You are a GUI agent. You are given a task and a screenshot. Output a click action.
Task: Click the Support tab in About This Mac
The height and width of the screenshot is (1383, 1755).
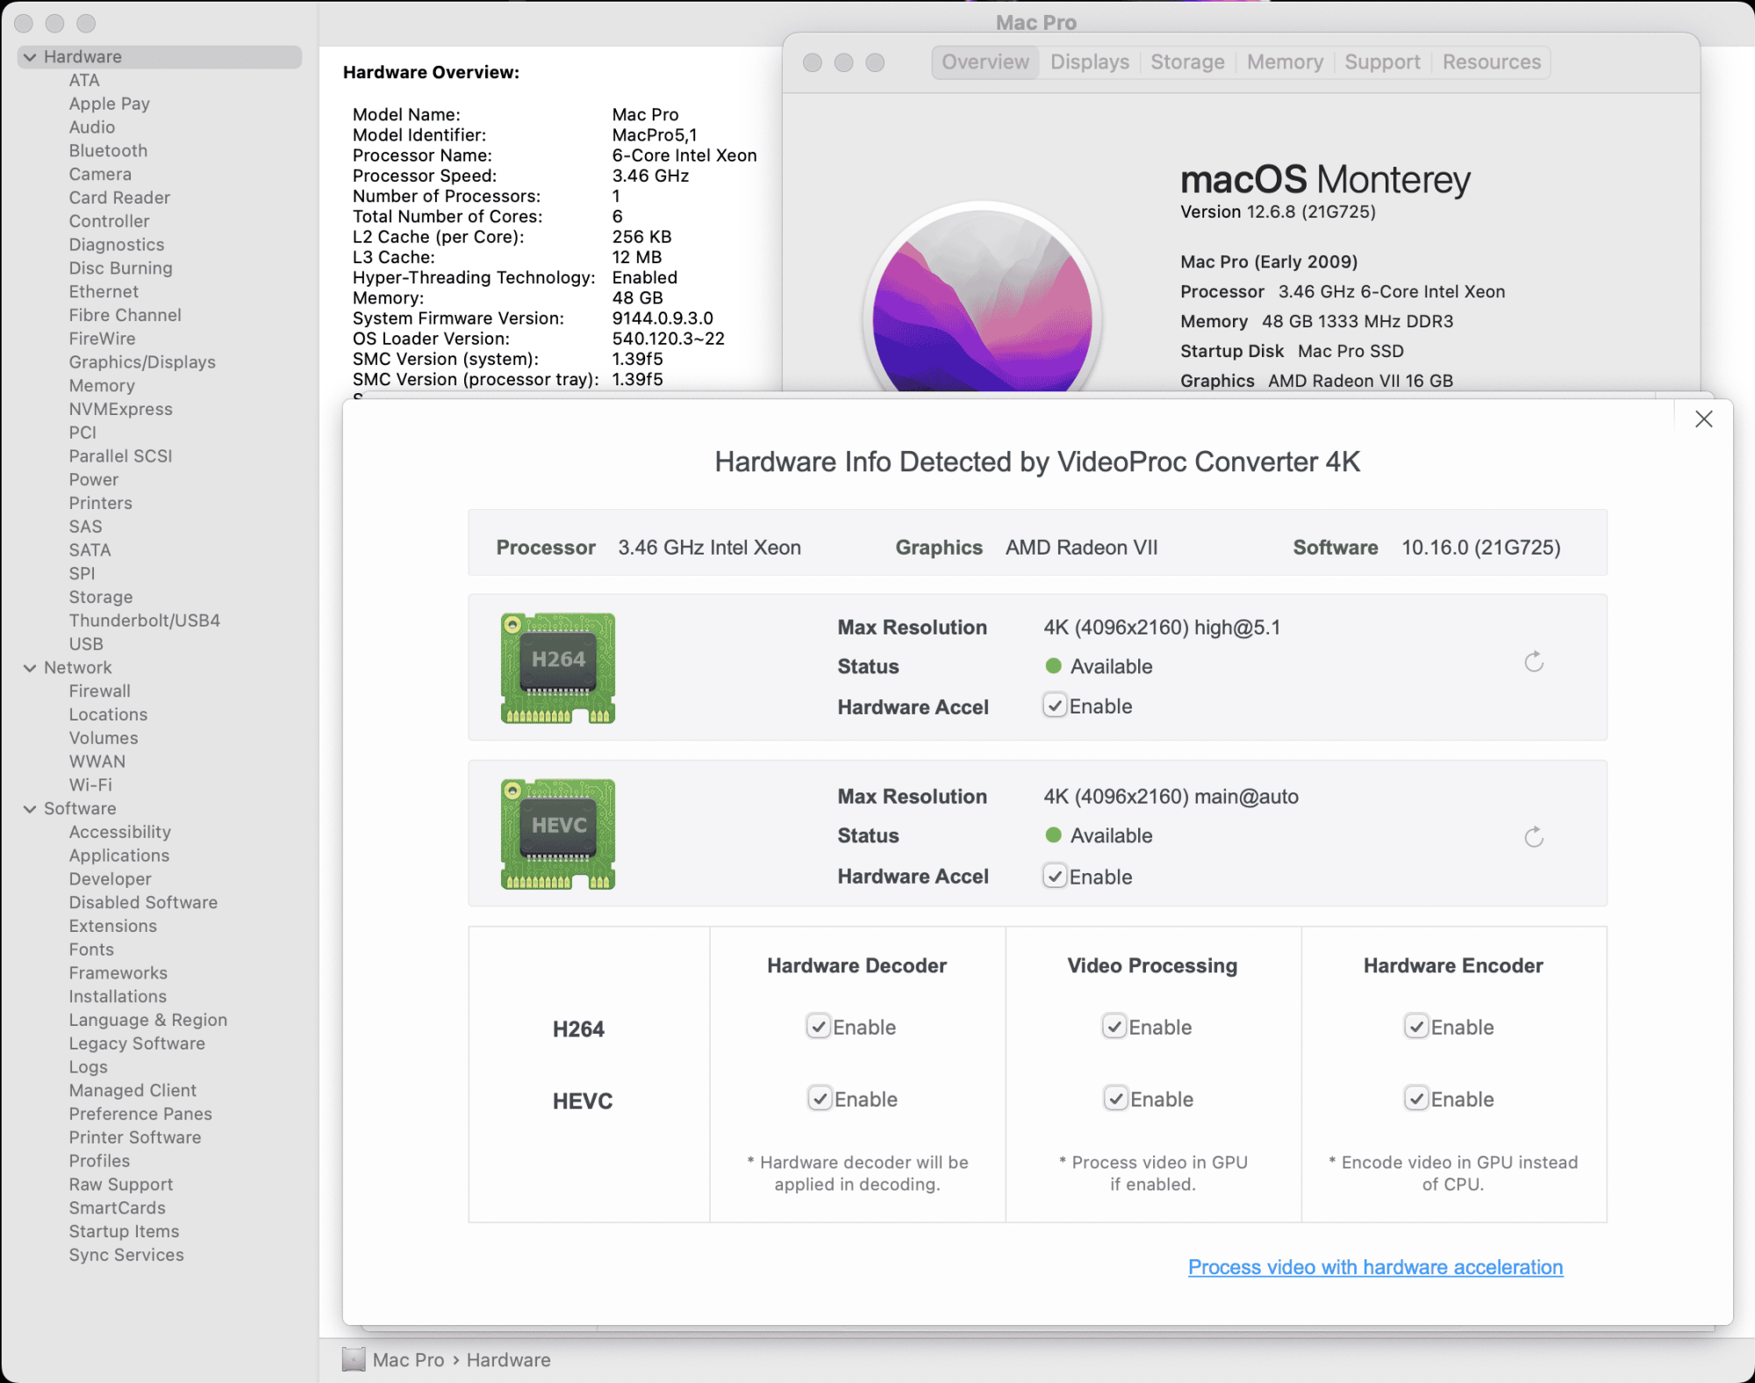point(1380,60)
